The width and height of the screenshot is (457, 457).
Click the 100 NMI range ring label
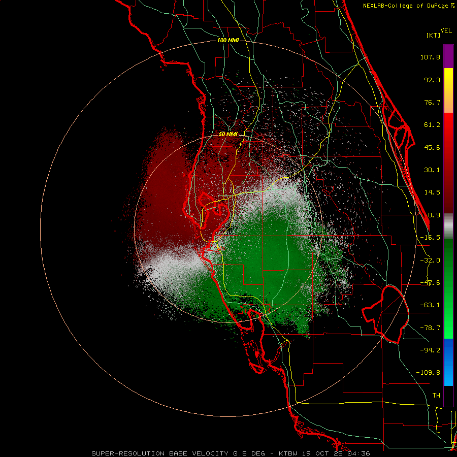(228, 40)
